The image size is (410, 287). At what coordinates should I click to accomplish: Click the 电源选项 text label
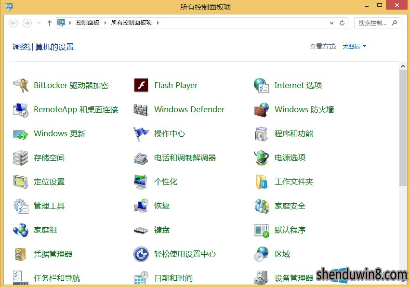(x=290, y=157)
